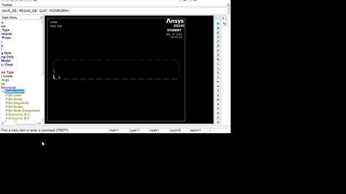Open On Lines displacement option
Image resolution: width=346 pixels, height=194 pixels.
click(15, 95)
